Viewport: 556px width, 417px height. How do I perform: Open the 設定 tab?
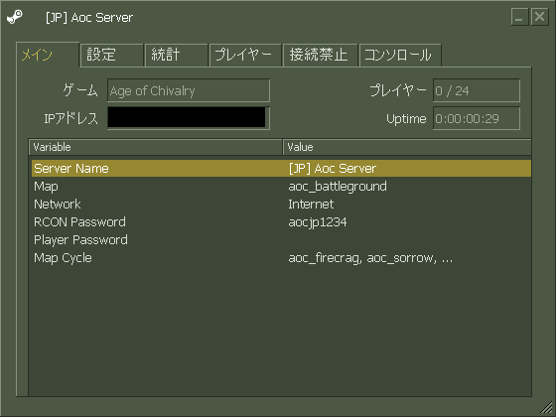(x=111, y=55)
